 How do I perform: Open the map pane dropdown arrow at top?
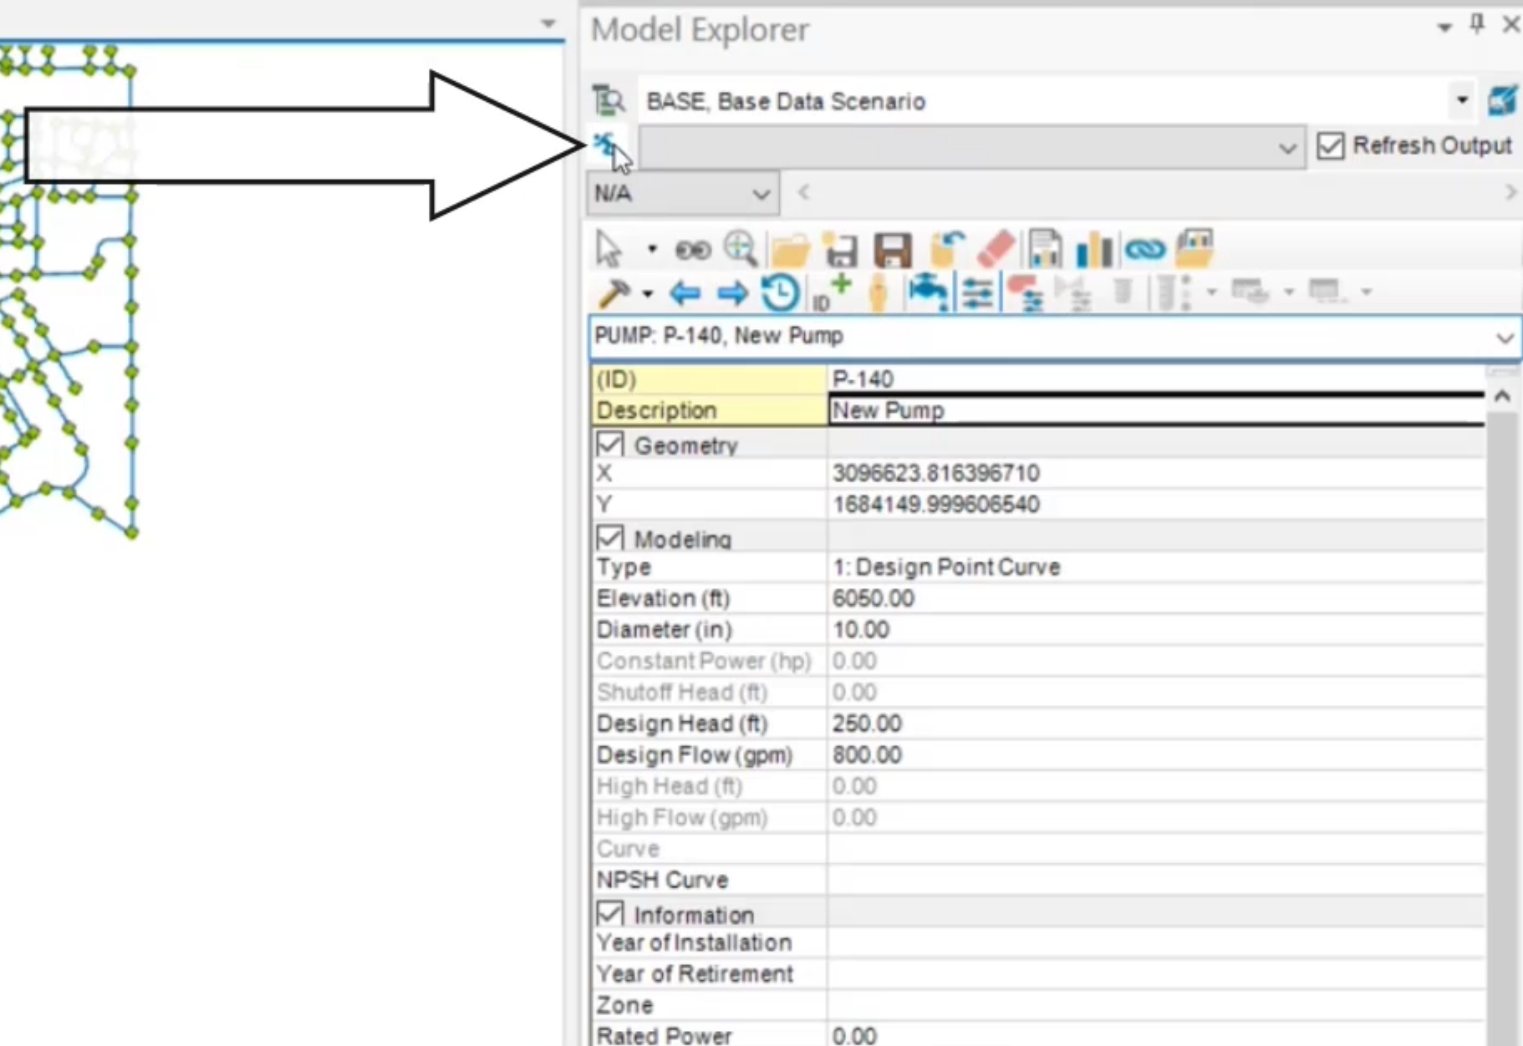[548, 23]
